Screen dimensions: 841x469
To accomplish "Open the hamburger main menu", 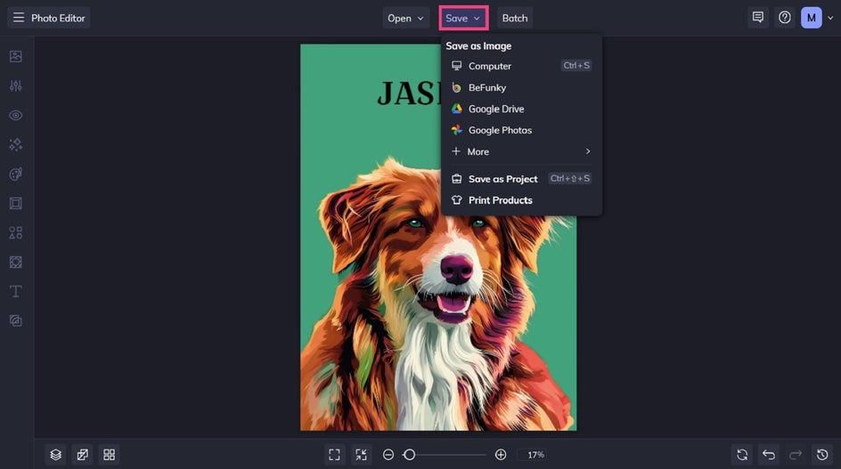I will (19, 18).
